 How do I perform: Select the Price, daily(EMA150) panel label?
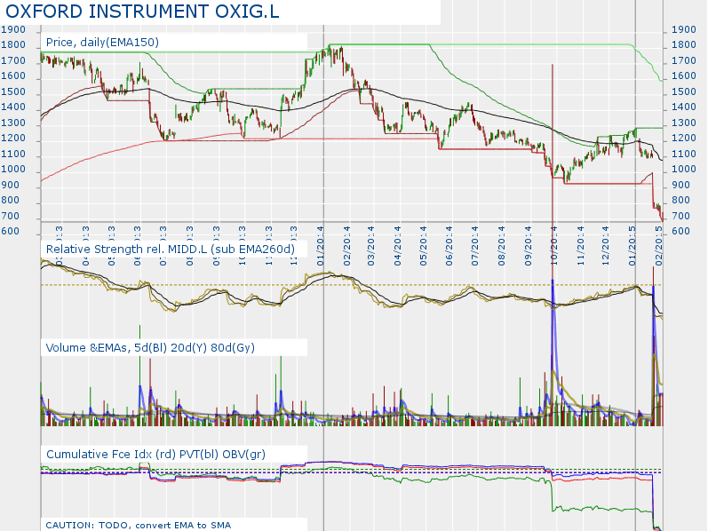(102, 43)
